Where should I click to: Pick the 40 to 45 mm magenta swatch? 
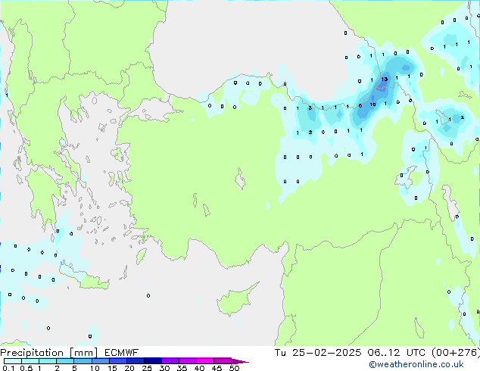click(x=205, y=361)
